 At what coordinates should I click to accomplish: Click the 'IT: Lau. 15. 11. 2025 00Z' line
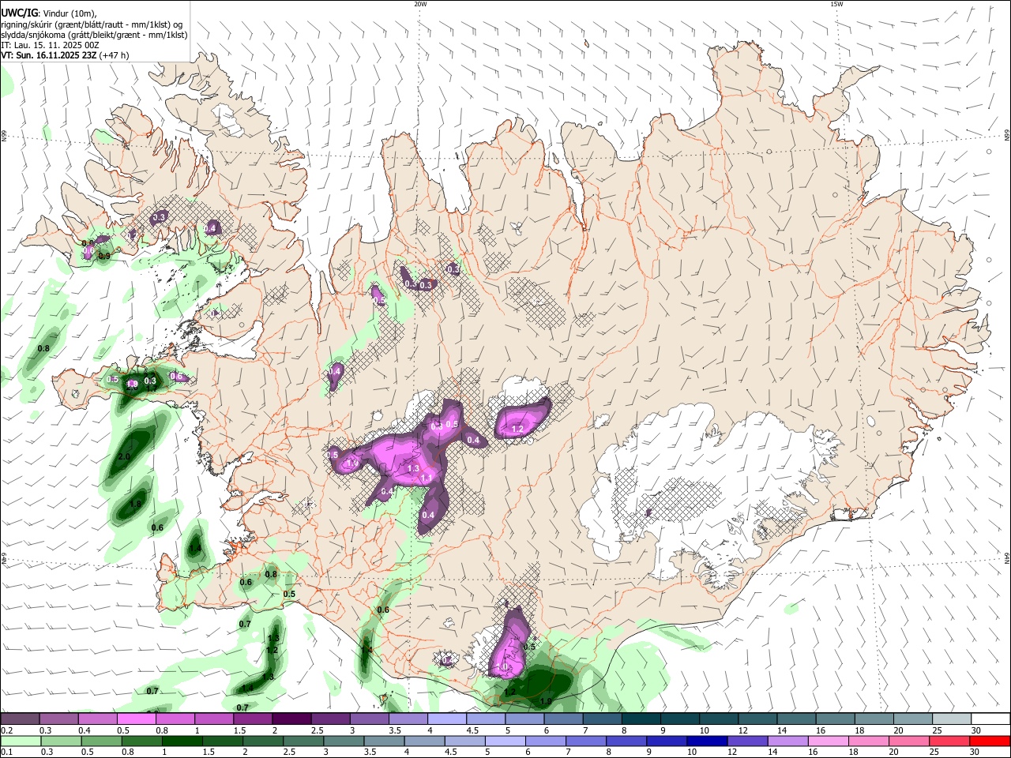coord(50,45)
